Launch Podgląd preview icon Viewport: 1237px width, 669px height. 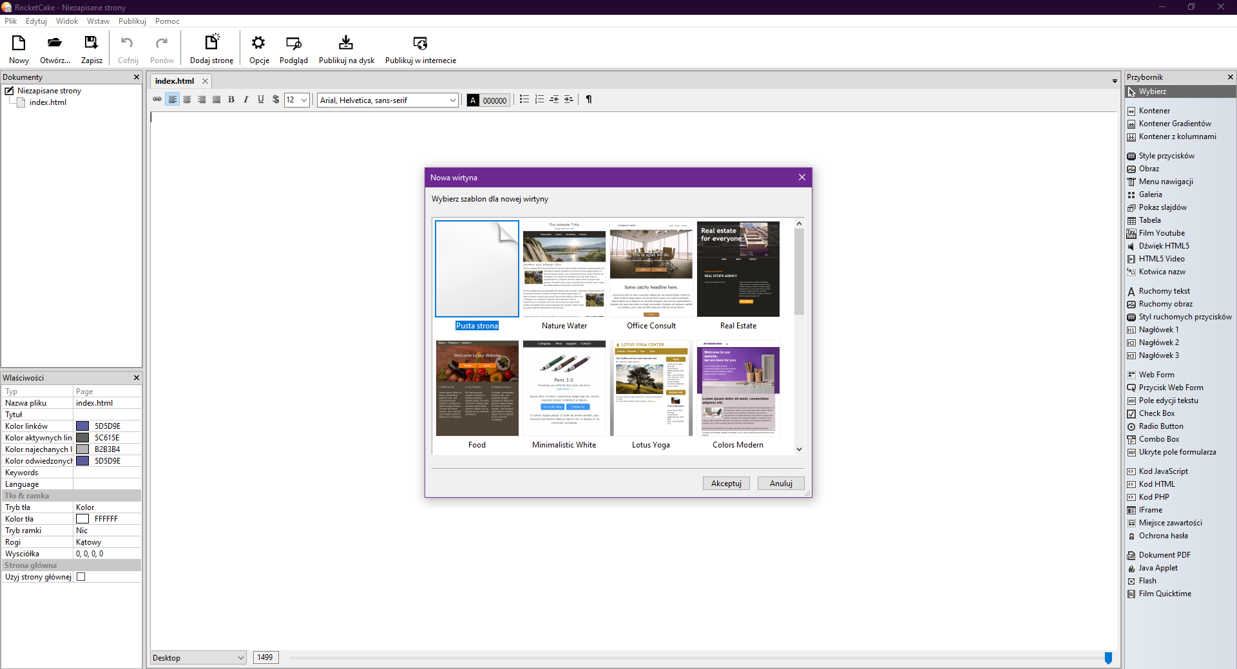[x=294, y=43]
